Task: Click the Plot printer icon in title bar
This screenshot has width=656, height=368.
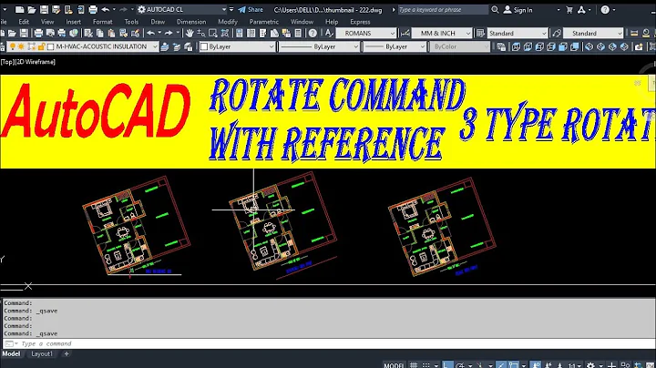Action: pyautogui.click(x=93, y=10)
